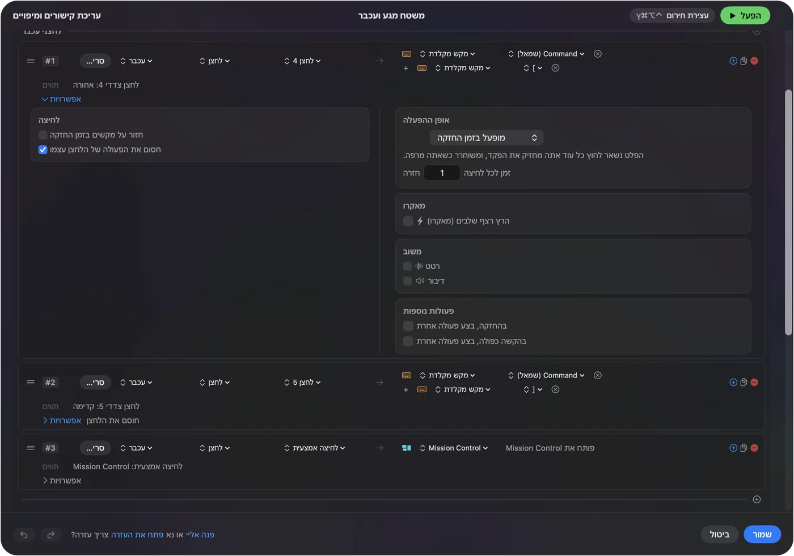Open the Mission Control action dropdown
Image resolution: width=794 pixels, height=556 pixels.
tap(454, 448)
